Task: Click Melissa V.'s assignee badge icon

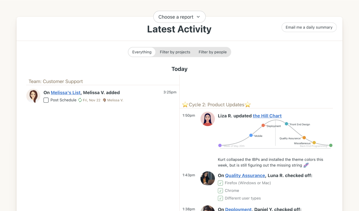Action: [104, 100]
